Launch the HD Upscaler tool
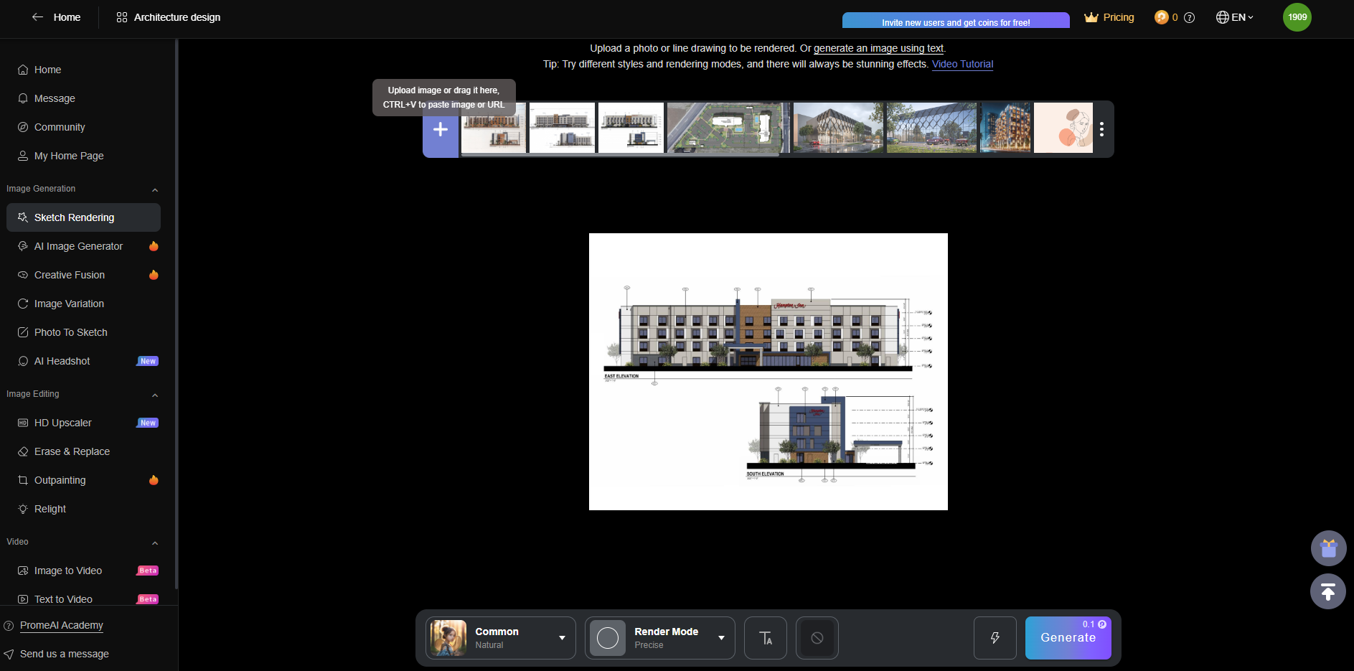This screenshot has width=1354, height=671. pyautogui.click(x=62, y=422)
